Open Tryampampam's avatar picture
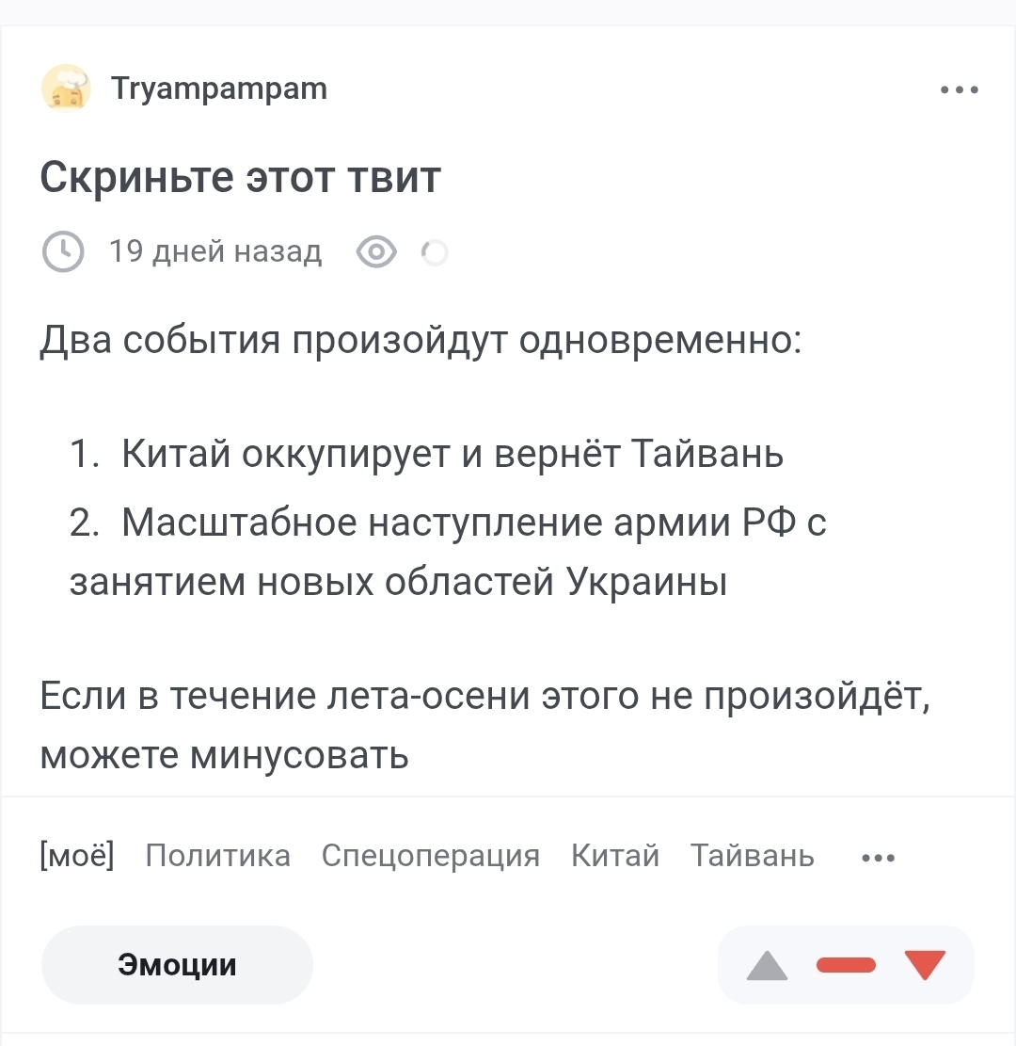 (65, 89)
